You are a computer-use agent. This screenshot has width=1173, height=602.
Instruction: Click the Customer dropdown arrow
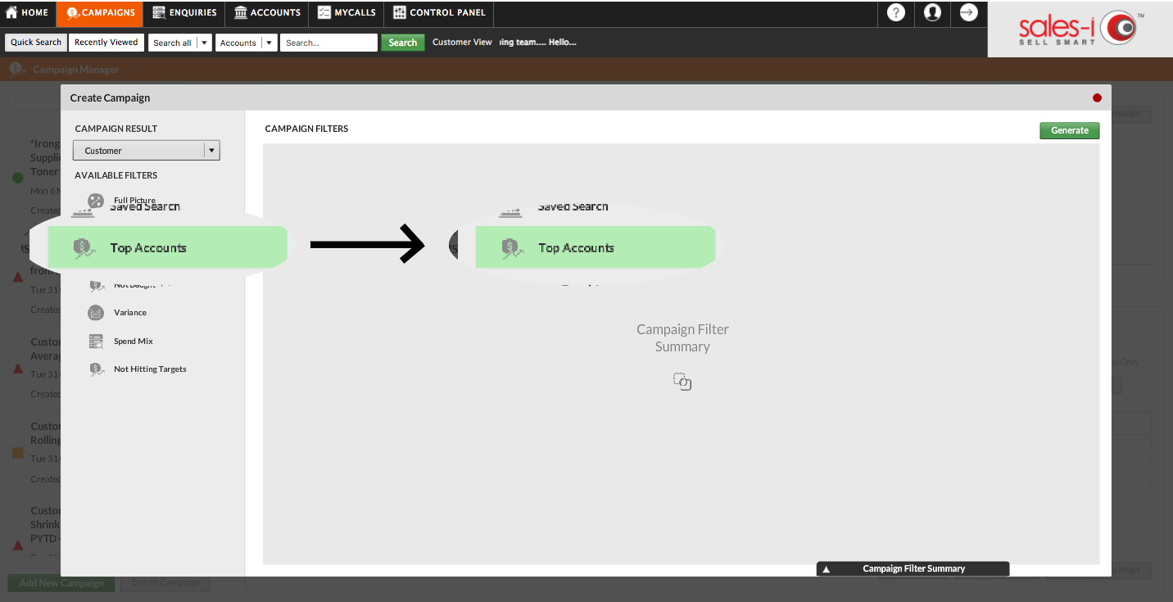pyautogui.click(x=212, y=151)
